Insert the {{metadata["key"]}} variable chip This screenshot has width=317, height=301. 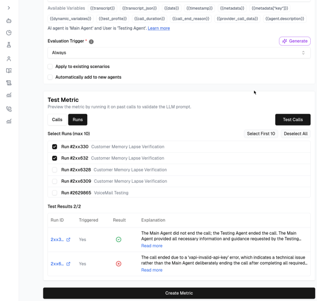coord(269,8)
